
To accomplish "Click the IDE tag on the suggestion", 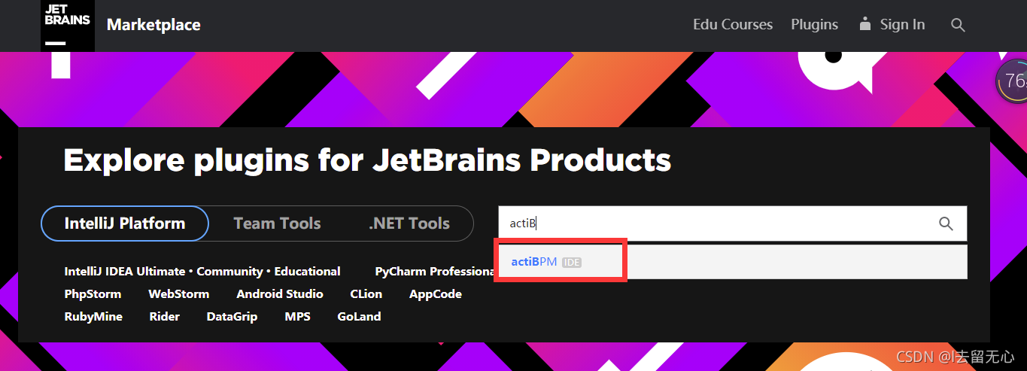I will 572,263.
